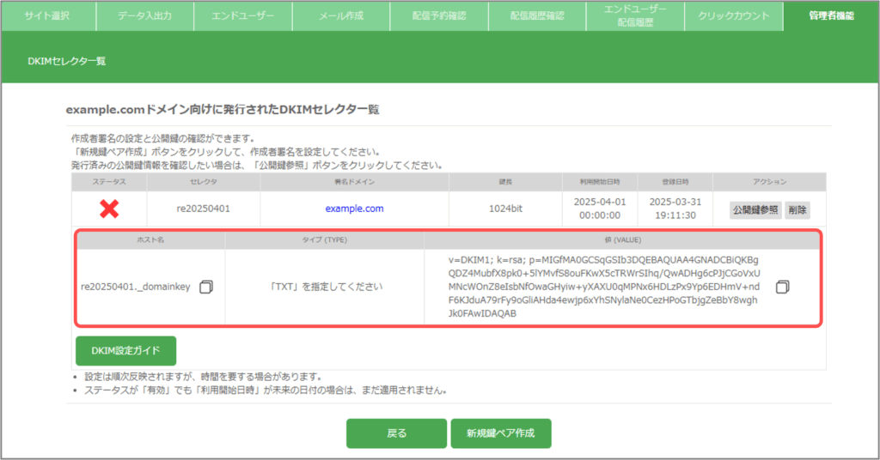This screenshot has width=880, height=460.
Task: Click the 戻る button
Action: 396,433
